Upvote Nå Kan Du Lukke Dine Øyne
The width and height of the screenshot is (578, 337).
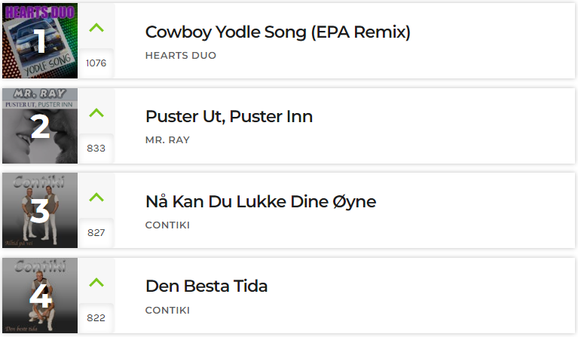[x=96, y=198]
